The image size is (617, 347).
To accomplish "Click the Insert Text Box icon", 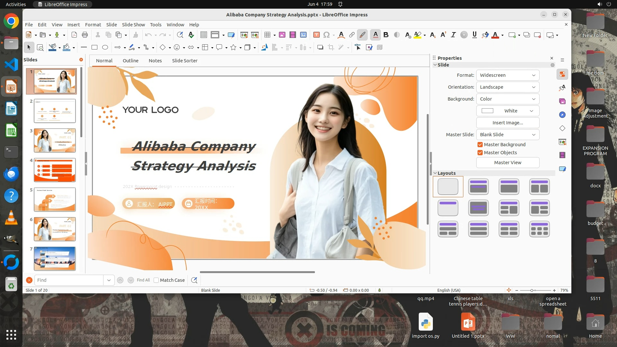I will point(316,35).
